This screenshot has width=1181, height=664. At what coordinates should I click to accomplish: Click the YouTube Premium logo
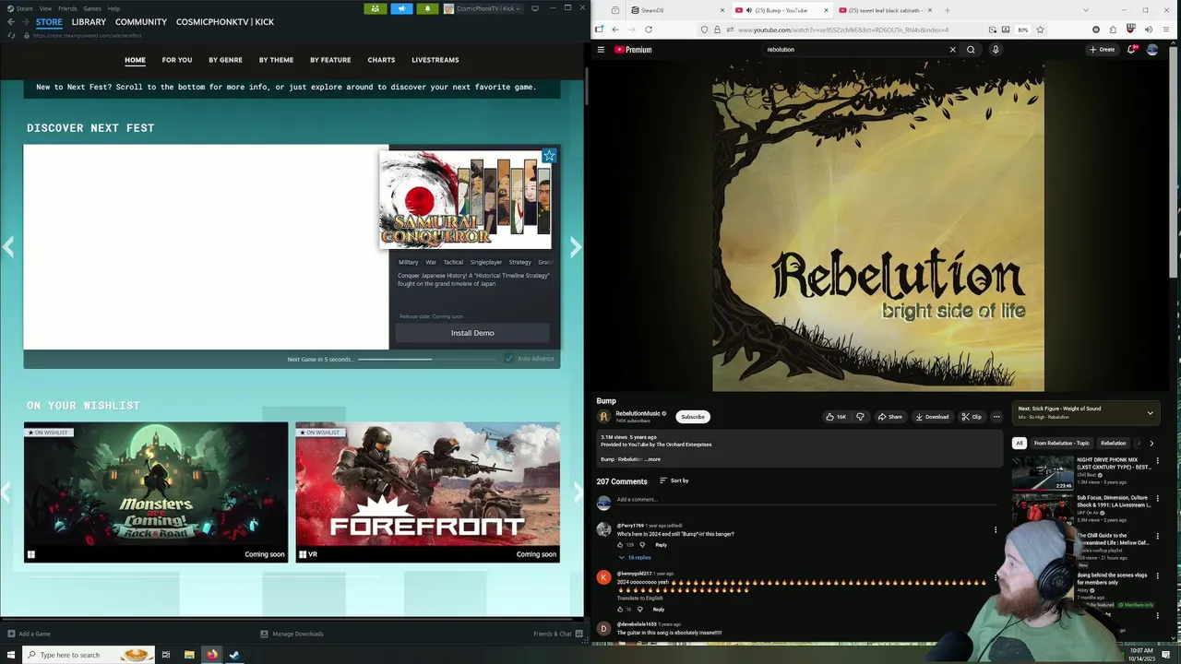pyautogui.click(x=633, y=50)
